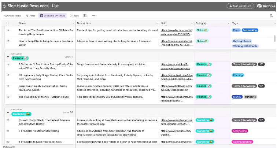
Task: Click the Tags column header
Action: (253, 23)
